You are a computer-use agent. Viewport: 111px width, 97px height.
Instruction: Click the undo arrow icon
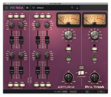point(82,92)
